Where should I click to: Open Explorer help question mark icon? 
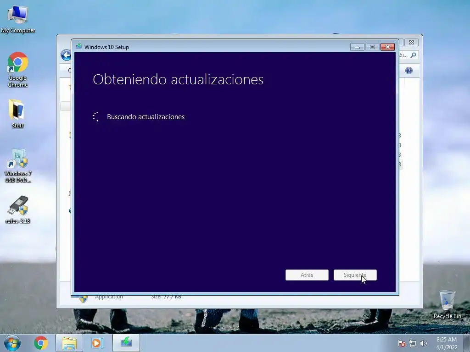[x=409, y=71]
